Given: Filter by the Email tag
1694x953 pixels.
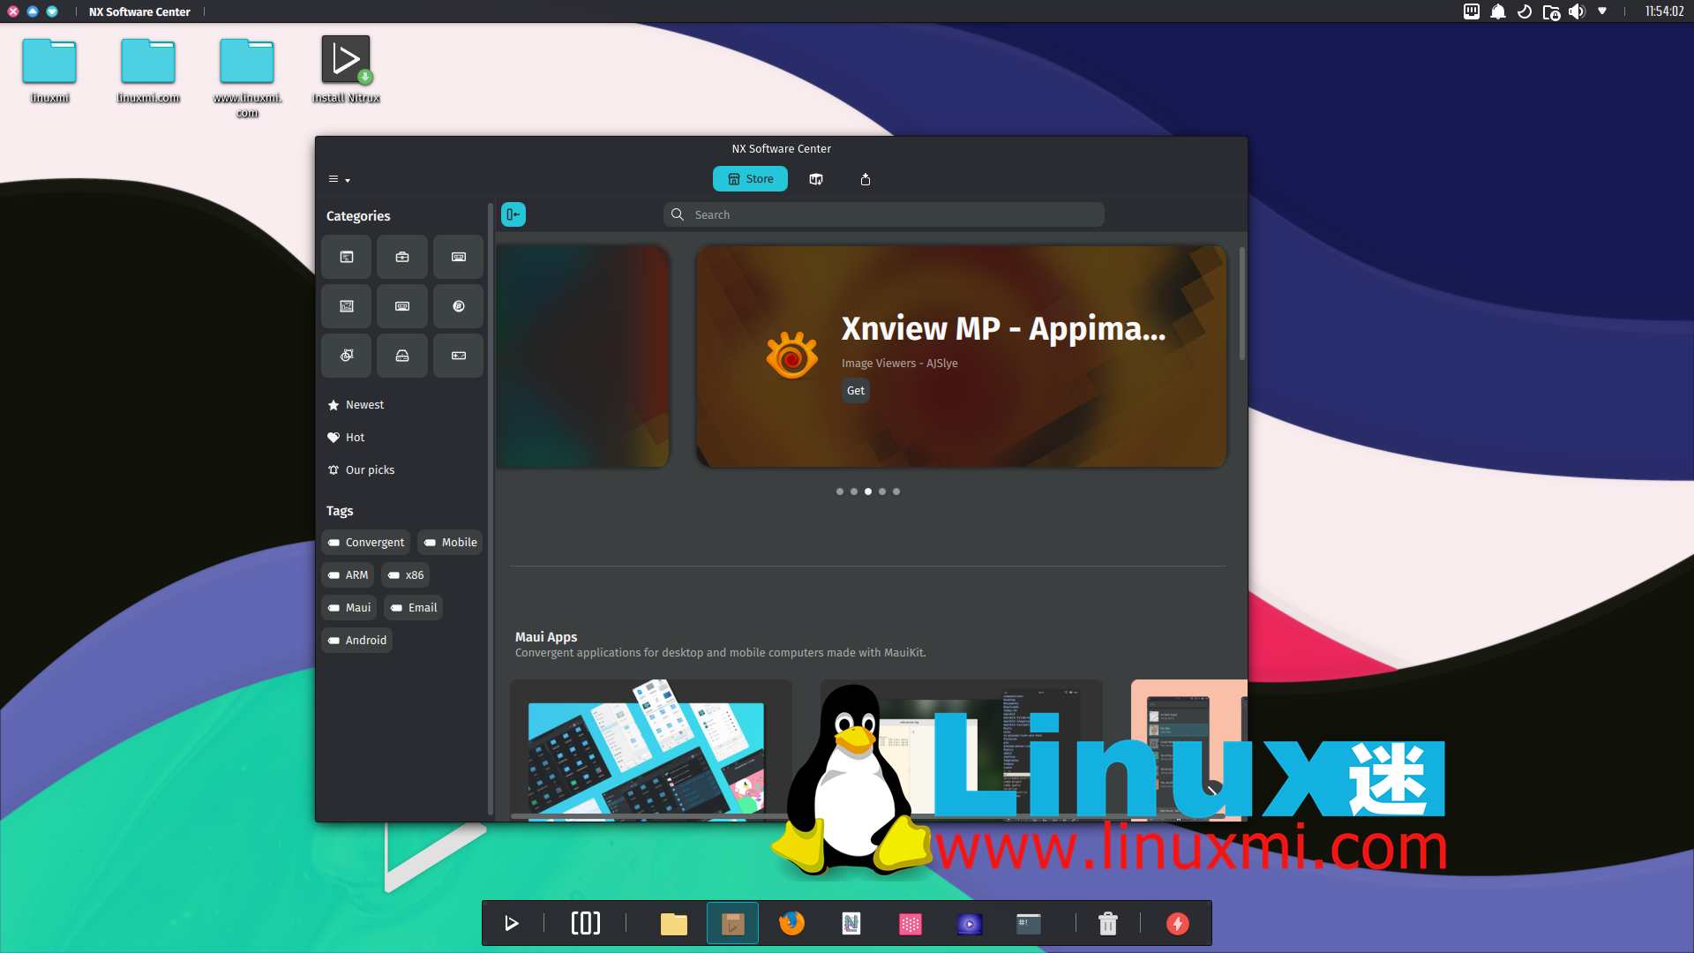Looking at the screenshot, I should 413,608.
